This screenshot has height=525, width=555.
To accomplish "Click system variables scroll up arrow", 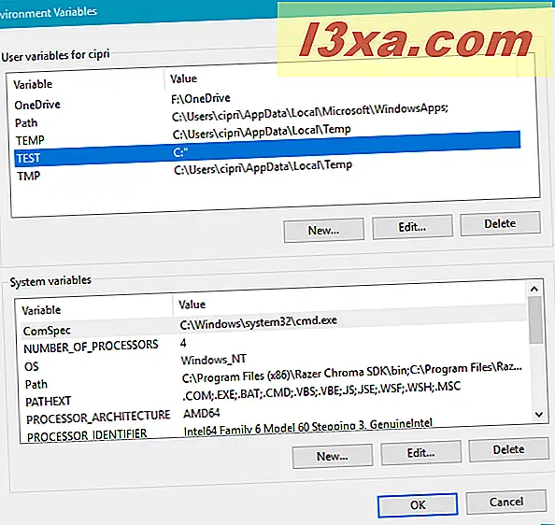I will point(534,289).
